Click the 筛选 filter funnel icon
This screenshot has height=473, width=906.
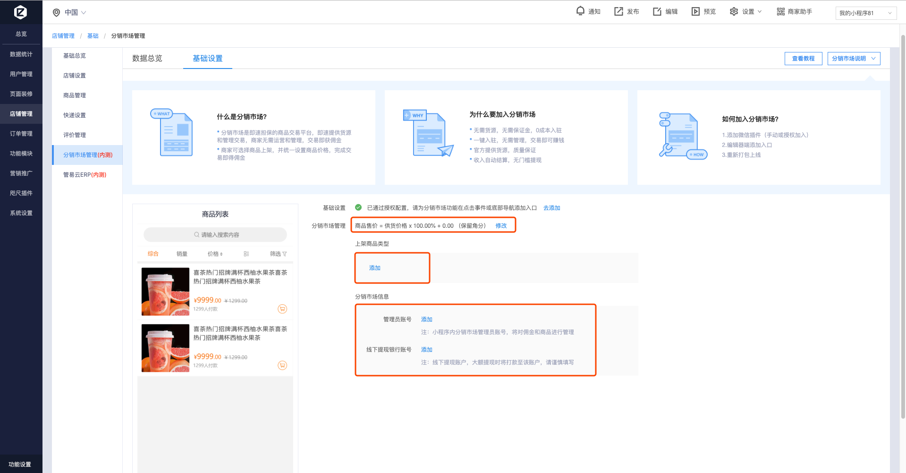click(284, 254)
